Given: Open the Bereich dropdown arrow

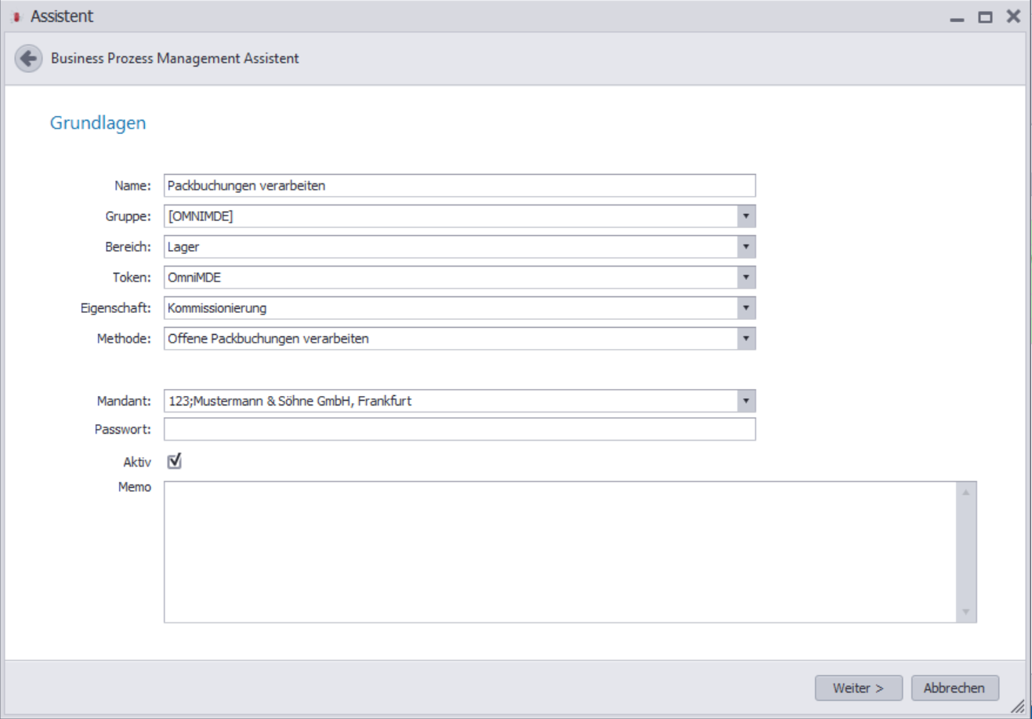Looking at the screenshot, I should (746, 247).
